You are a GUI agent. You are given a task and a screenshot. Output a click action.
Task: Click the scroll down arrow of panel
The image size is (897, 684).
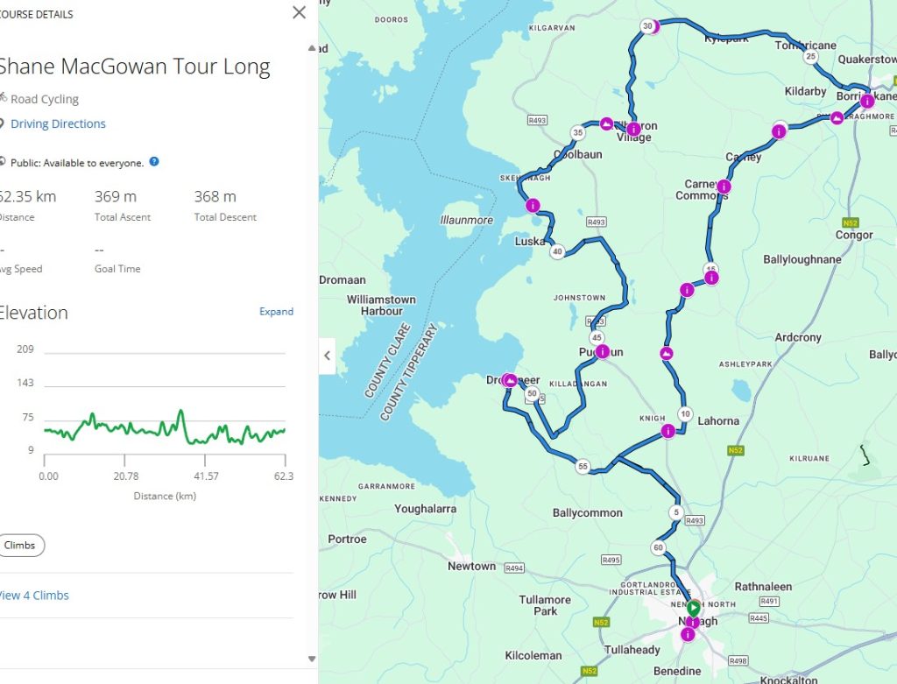point(312,659)
